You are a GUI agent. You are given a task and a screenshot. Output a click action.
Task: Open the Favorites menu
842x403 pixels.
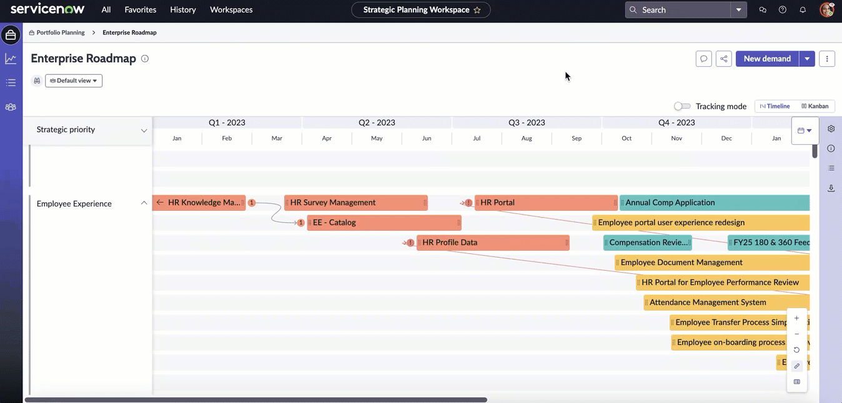pyautogui.click(x=141, y=10)
